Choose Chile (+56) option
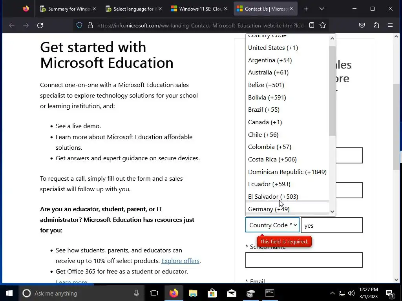The height and width of the screenshot is (301, 402). click(287, 135)
